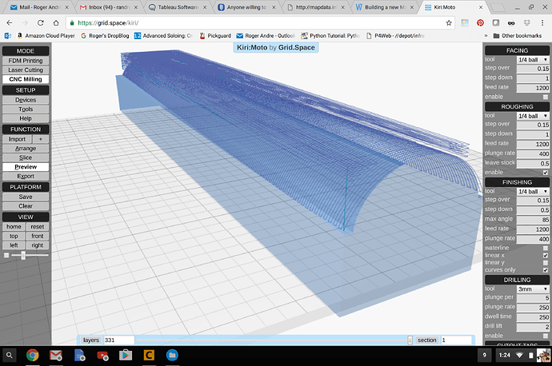The width and height of the screenshot is (552, 366).
Task: Click the Wi-Fi status icon
Action: 519,355
